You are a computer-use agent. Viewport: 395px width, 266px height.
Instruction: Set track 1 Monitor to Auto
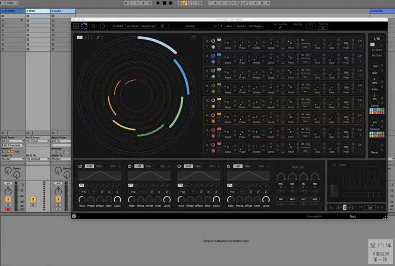[x=10, y=152]
